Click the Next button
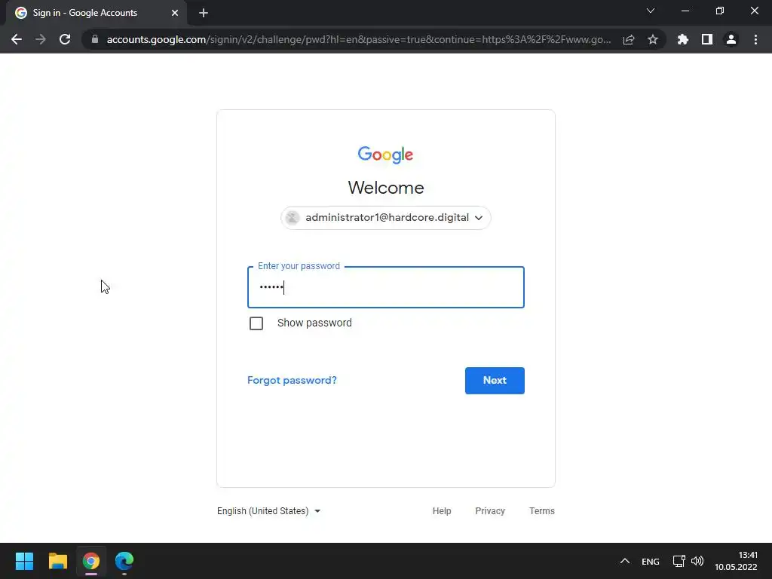 495,381
